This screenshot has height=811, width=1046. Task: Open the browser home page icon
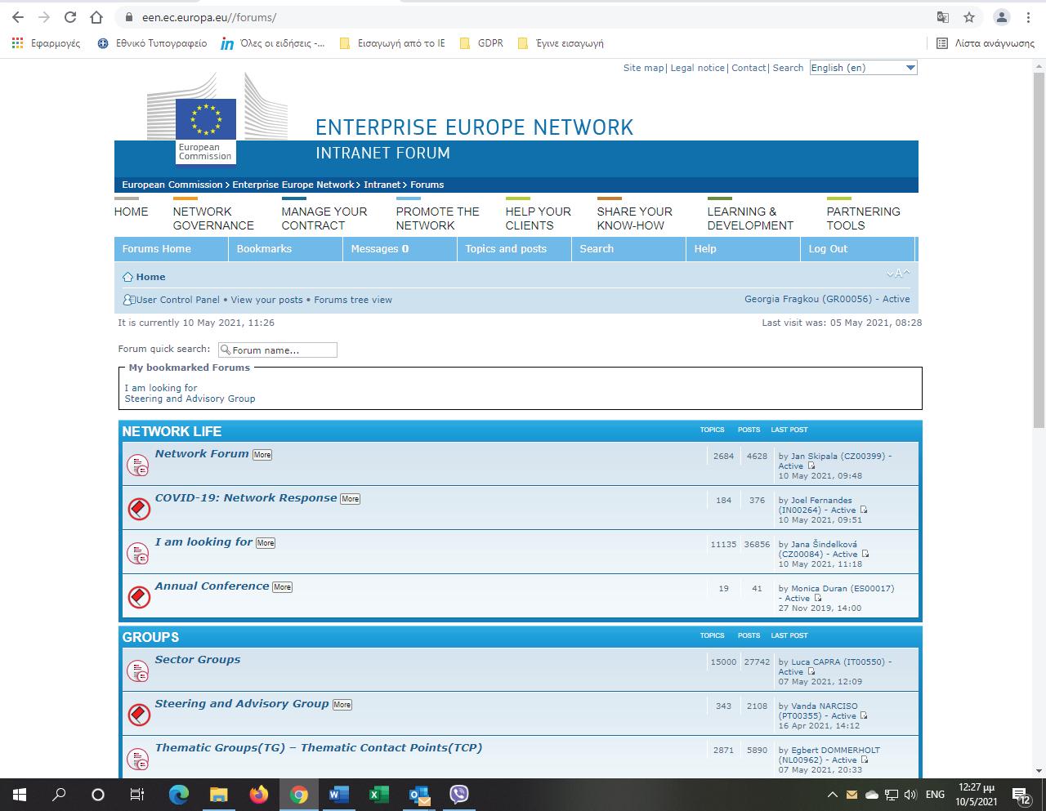96,17
